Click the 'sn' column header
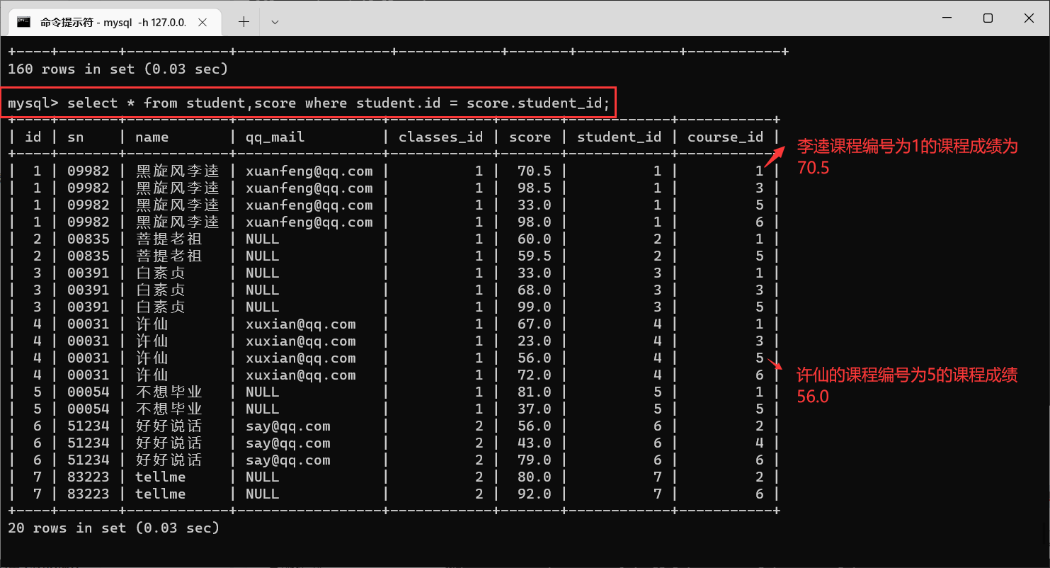 (76, 137)
